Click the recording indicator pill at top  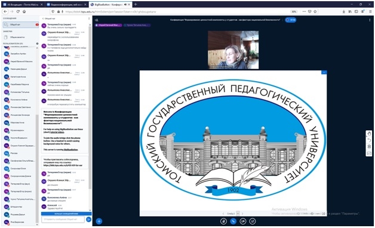click(291, 20)
